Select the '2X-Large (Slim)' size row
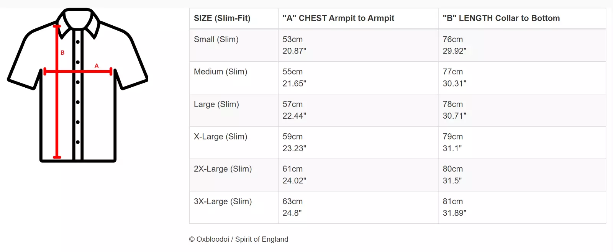 click(x=398, y=175)
